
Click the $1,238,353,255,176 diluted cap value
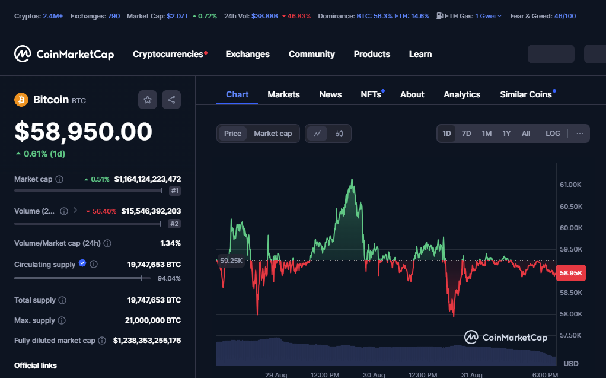[147, 341]
